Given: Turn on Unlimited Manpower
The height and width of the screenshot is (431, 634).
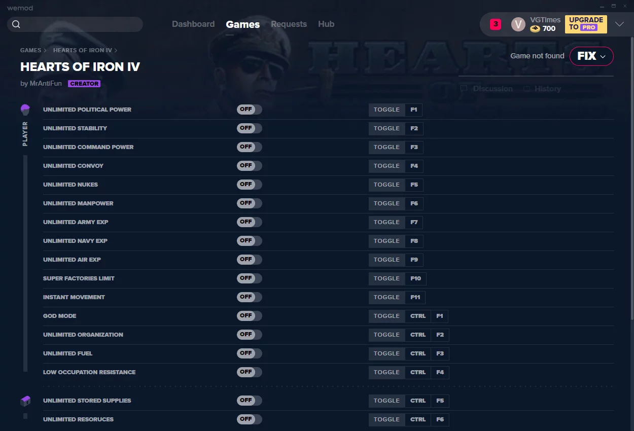Looking at the screenshot, I should tap(250, 203).
